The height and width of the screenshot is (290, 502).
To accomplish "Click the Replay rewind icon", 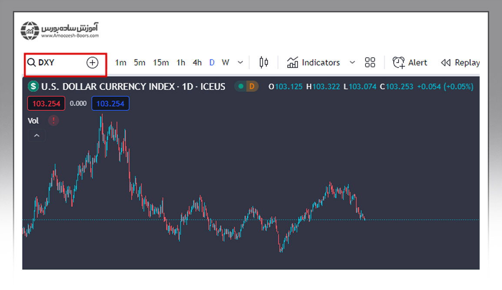I will [445, 63].
